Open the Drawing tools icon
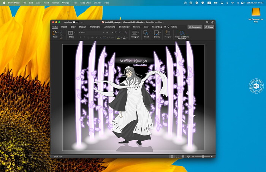Viewport: 266px width, 172px height. click(x=157, y=33)
